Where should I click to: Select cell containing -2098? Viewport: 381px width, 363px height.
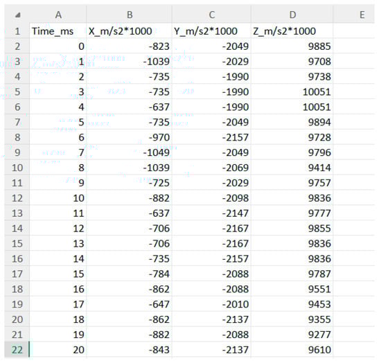point(212,198)
